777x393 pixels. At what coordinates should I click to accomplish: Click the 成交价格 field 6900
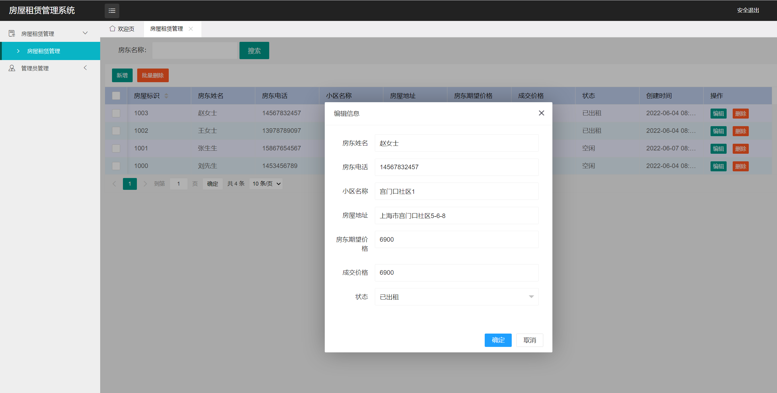456,273
